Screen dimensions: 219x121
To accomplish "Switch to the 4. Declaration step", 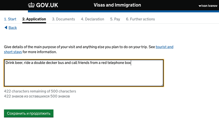I will click(x=93, y=19).
